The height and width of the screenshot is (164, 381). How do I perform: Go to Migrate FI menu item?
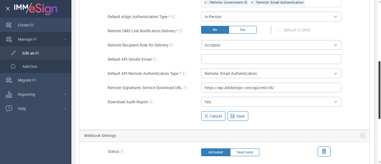(x=27, y=80)
